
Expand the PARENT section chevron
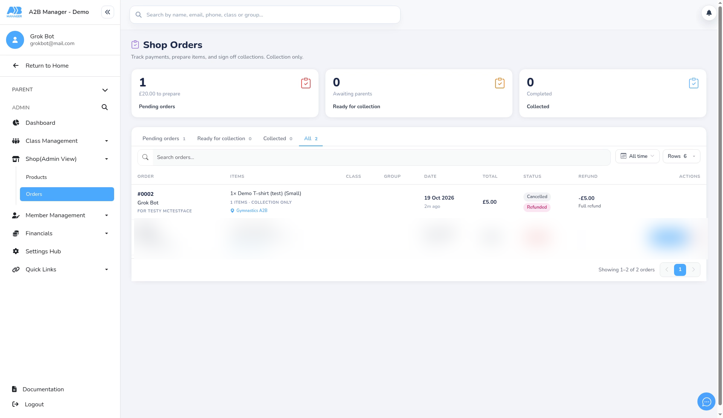[x=105, y=90]
